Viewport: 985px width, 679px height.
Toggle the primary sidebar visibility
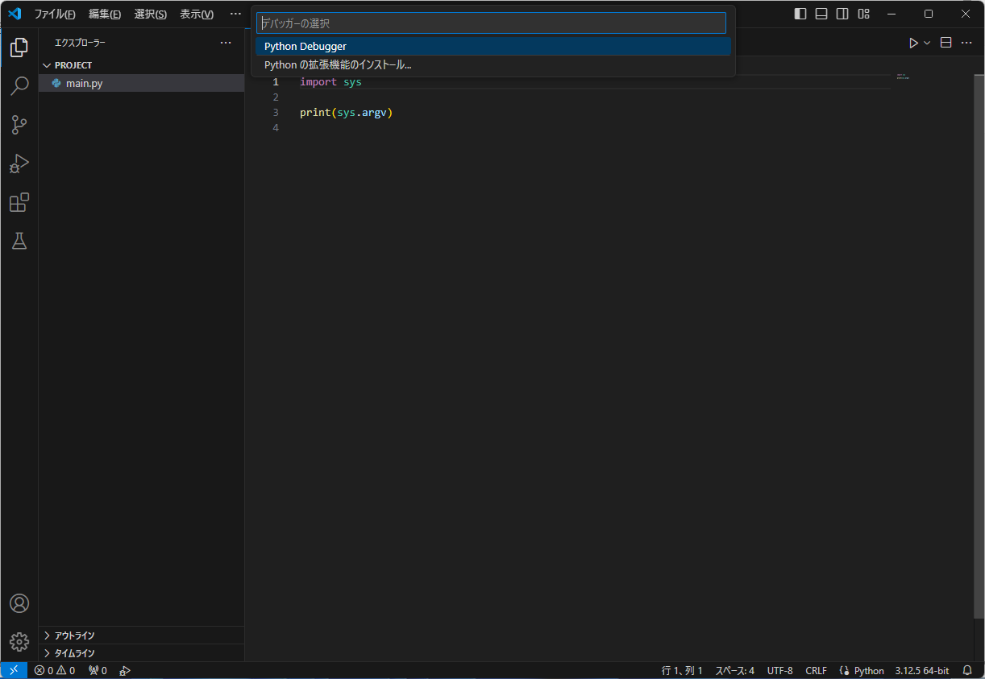click(x=799, y=13)
